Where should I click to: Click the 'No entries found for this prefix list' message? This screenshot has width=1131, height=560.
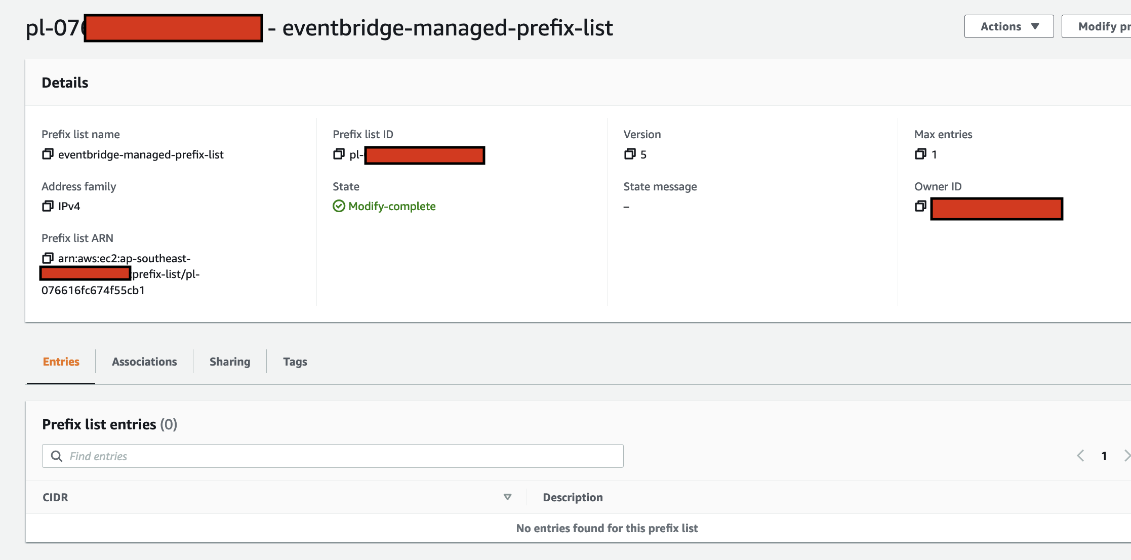coord(607,528)
